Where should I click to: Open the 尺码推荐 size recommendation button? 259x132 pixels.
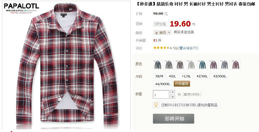coord(182,84)
